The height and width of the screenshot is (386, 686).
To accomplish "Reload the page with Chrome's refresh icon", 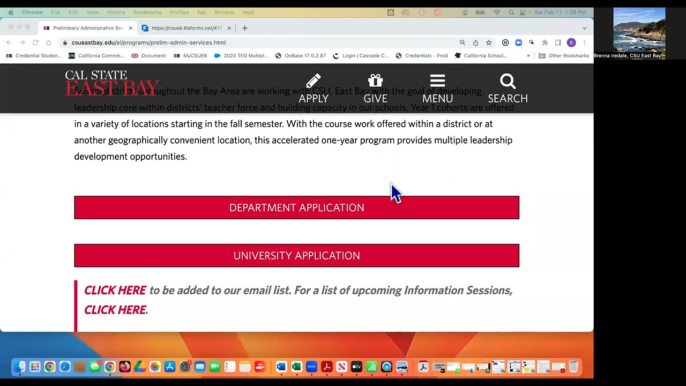I will (35, 42).
